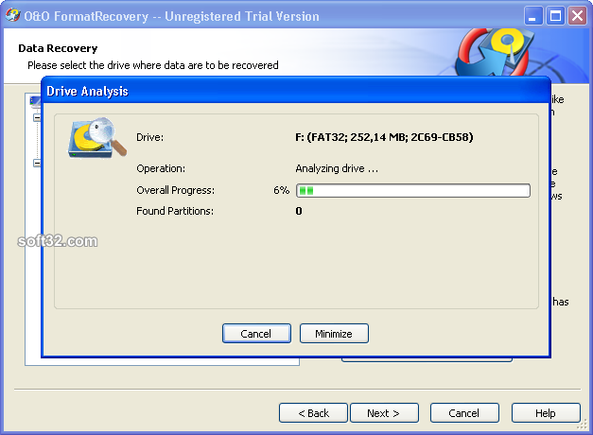
Task: Click the 'Please select the drive' instruction text
Action: tap(153, 65)
